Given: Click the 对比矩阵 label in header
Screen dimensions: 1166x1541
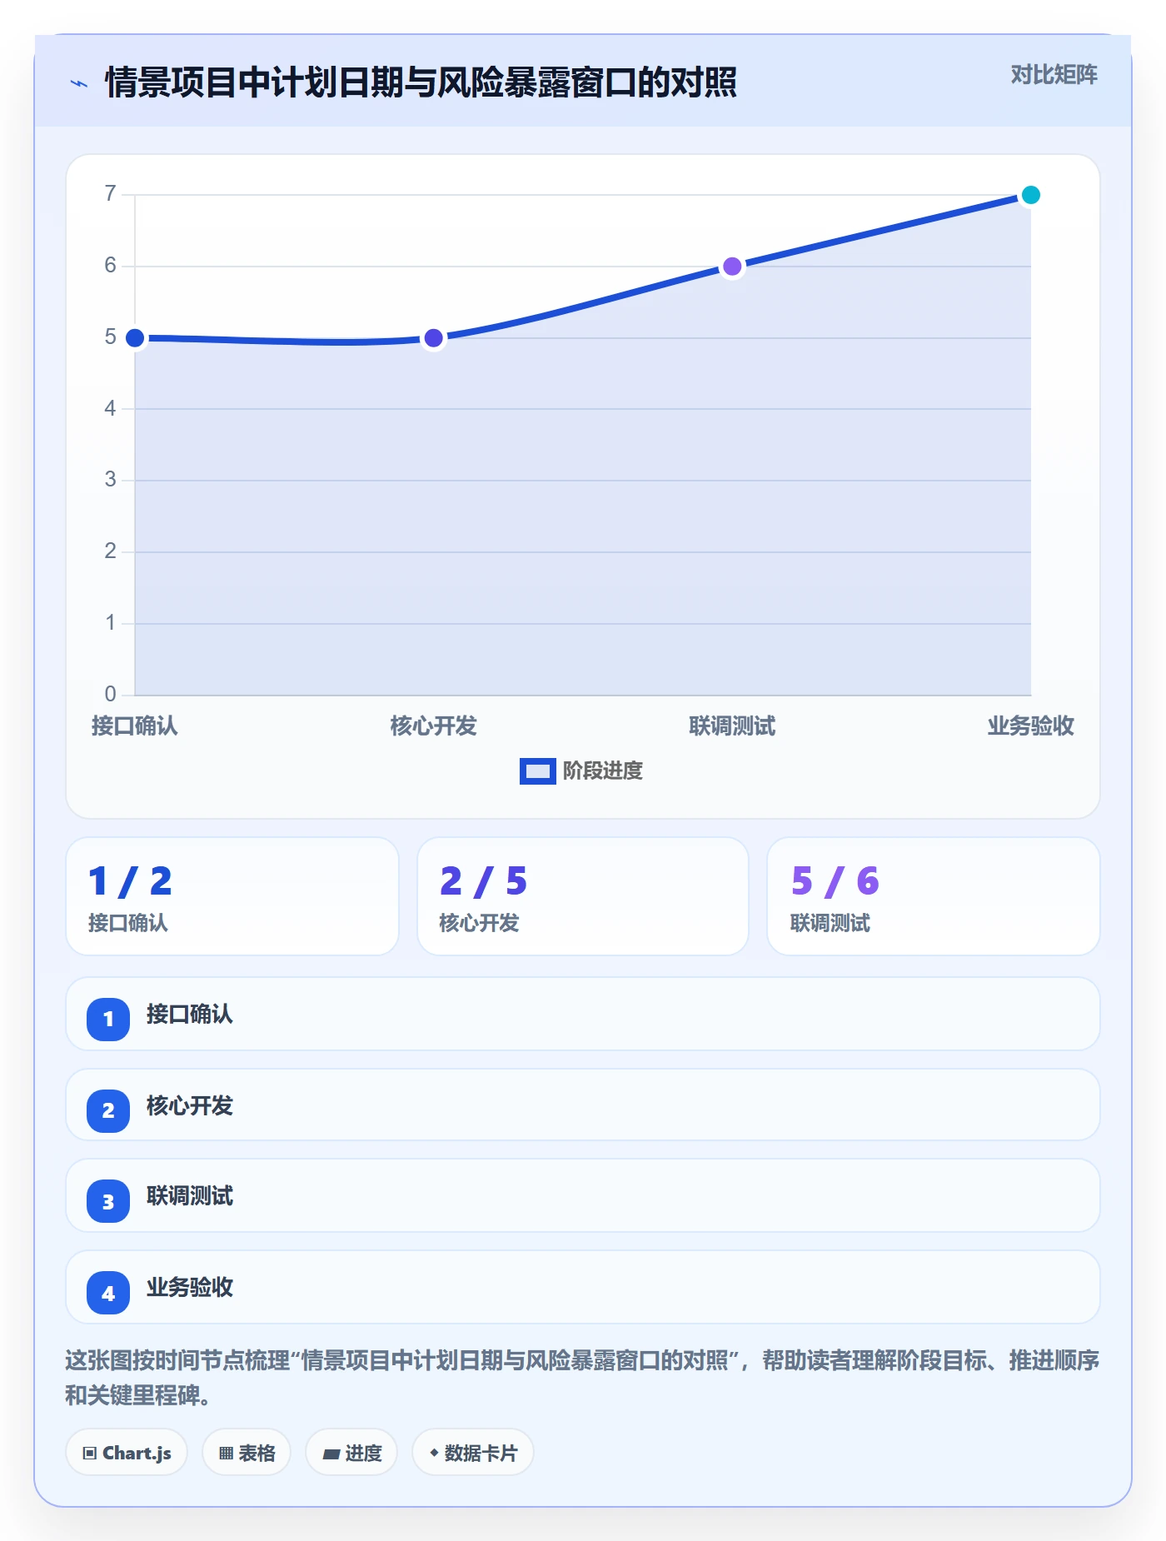Looking at the screenshot, I should [1054, 75].
